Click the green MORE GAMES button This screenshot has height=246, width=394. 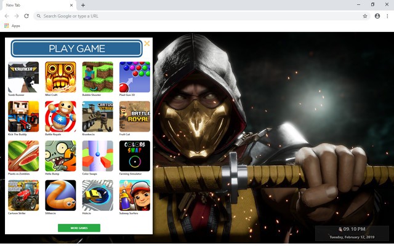coord(79,228)
